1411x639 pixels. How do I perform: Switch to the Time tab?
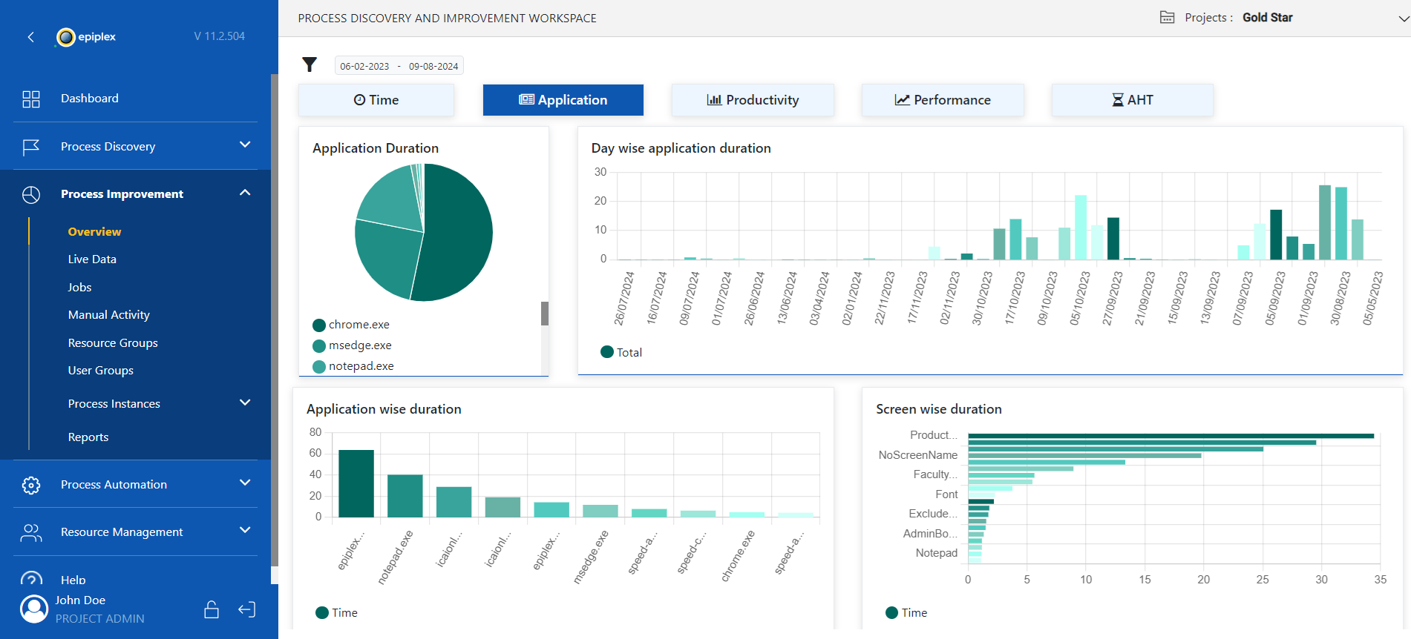pos(376,100)
